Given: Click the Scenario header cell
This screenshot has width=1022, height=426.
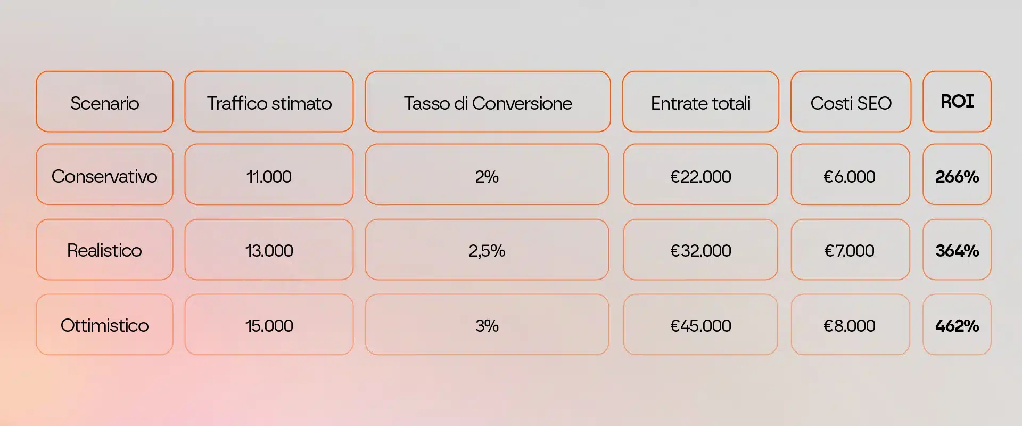Looking at the screenshot, I should (x=104, y=102).
